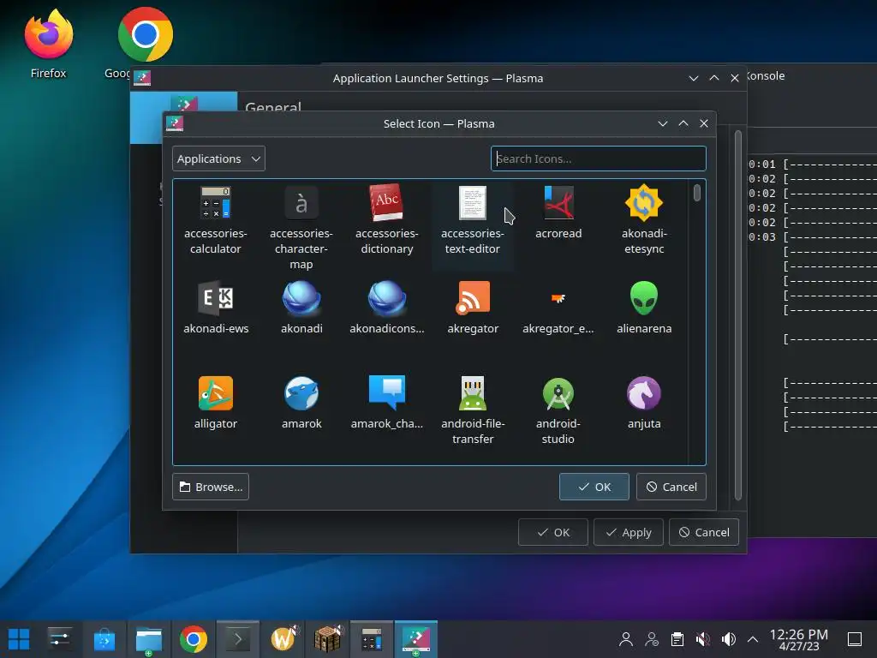Open Firefox from the desktop
Image resolution: width=877 pixels, height=658 pixels.
[x=48, y=44]
